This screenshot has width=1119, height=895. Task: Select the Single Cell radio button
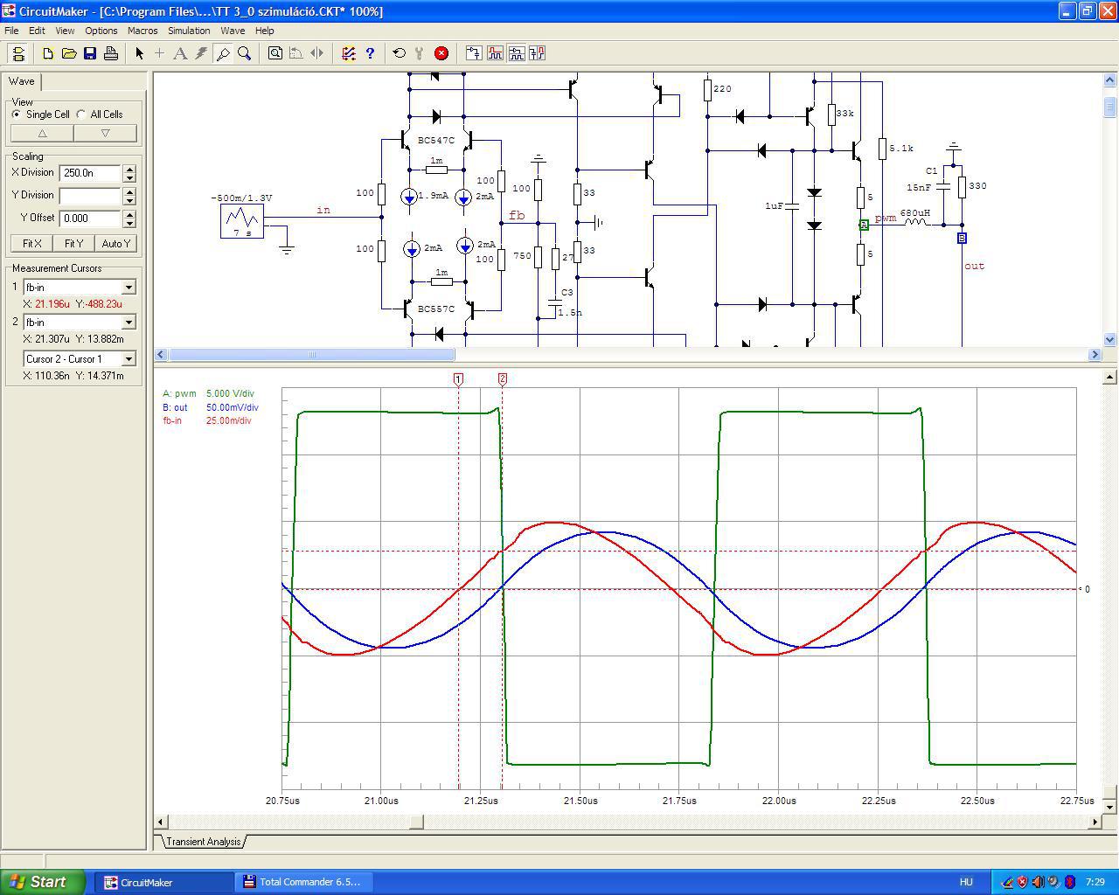[x=17, y=114]
